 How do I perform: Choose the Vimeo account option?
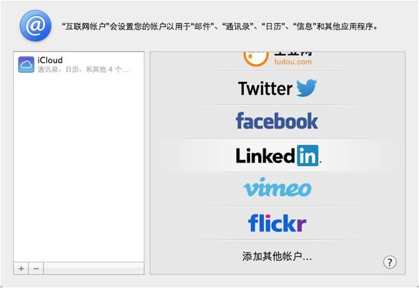[x=277, y=189]
